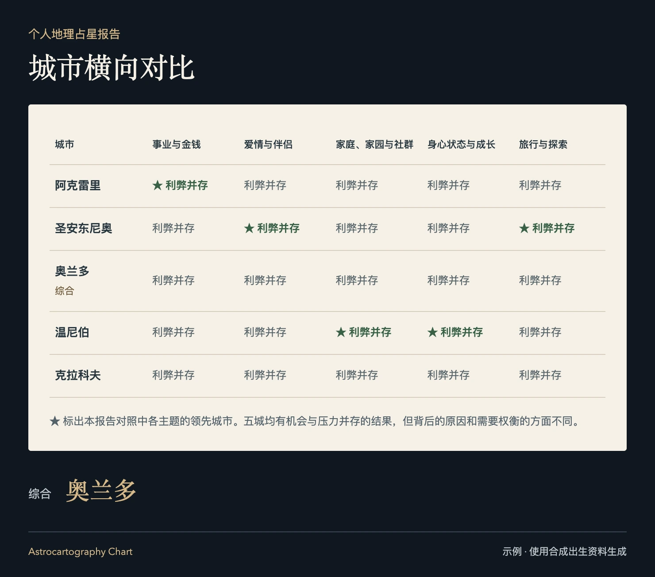Click the starred 爱情与伴侣 cell for 圣安东尼奥
Viewport: 655px width, 577px height.
(x=272, y=228)
